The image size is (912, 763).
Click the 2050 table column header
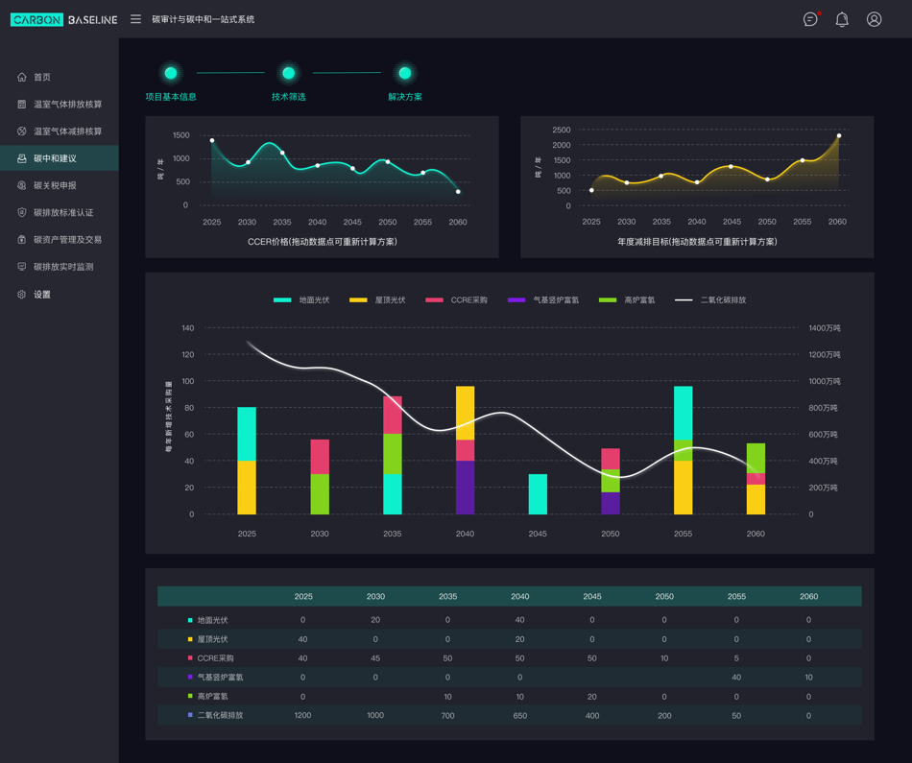[x=664, y=596]
